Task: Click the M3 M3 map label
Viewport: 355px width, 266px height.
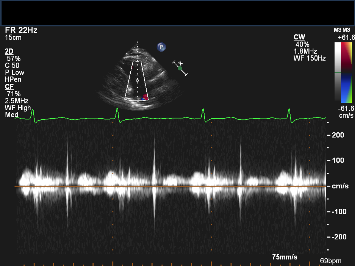Action: [342, 30]
